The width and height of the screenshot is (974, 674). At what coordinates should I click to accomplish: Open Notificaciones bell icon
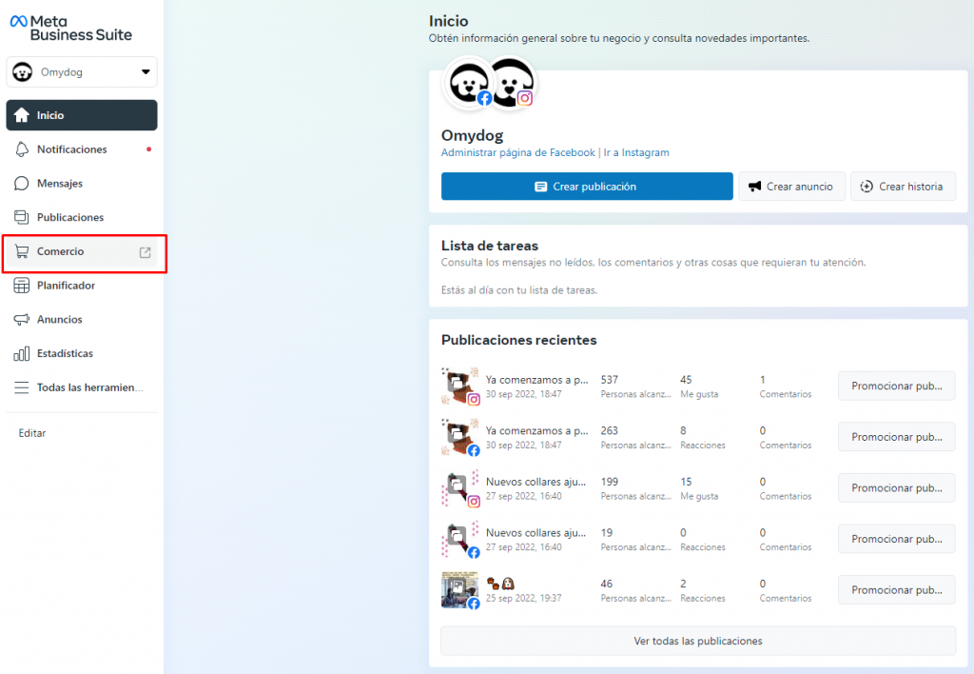click(22, 149)
